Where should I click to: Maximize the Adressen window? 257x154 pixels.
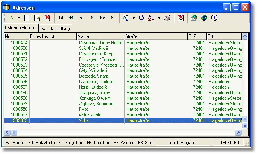(x=236, y=8)
